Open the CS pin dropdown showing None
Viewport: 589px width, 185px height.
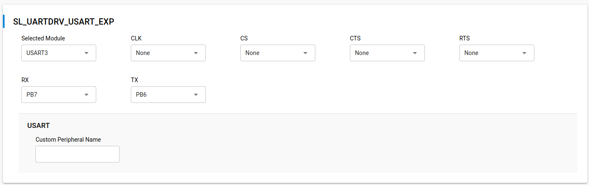pos(278,53)
